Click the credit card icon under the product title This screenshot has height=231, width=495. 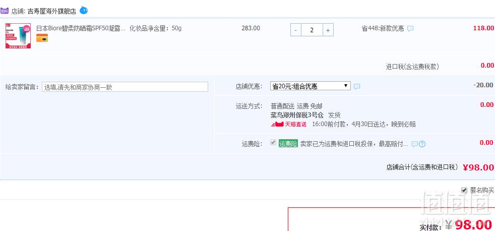[42, 38]
